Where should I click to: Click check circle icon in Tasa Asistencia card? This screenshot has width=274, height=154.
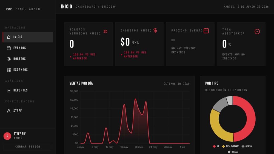point(257,32)
